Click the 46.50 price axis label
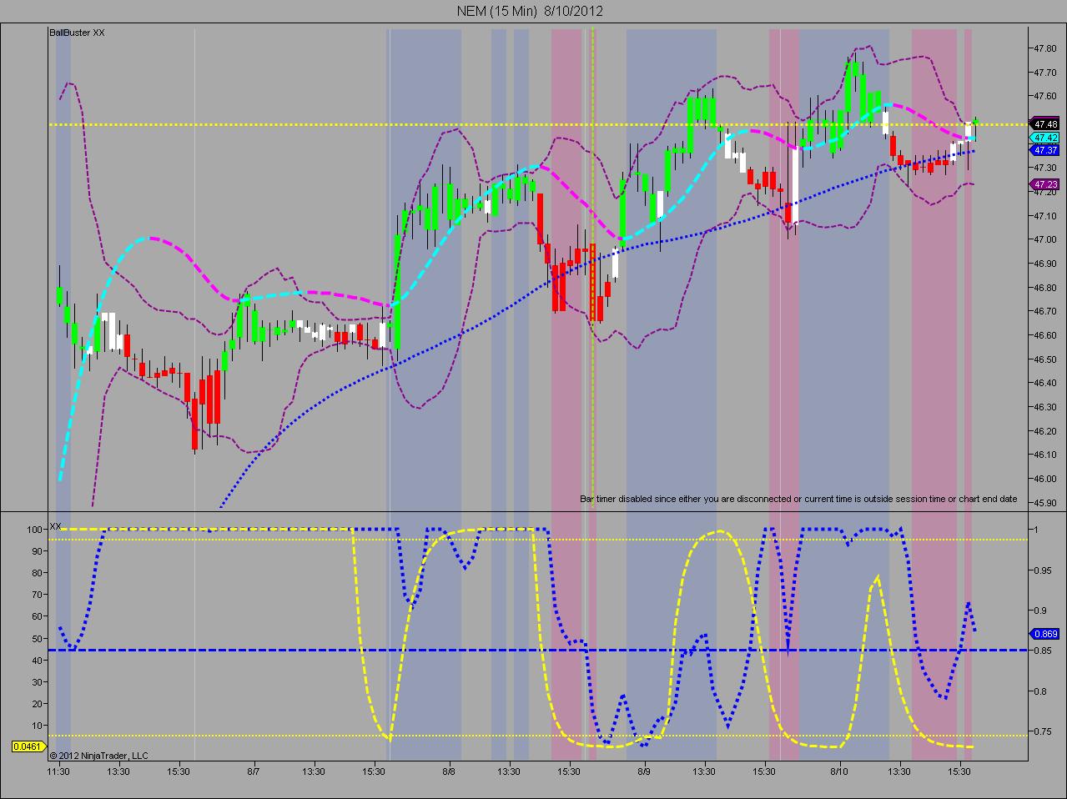The width and height of the screenshot is (1067, 799). [x=1046, y=359]
